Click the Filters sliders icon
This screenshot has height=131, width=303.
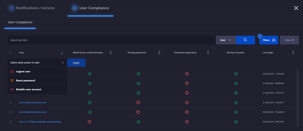pos(274,40)
